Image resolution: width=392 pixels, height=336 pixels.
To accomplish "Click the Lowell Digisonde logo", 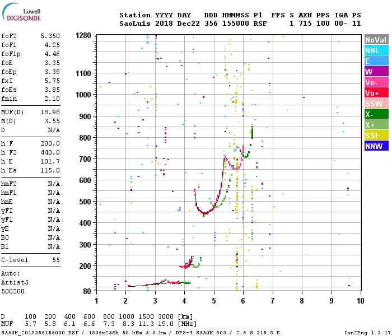I will coord(21,12).
